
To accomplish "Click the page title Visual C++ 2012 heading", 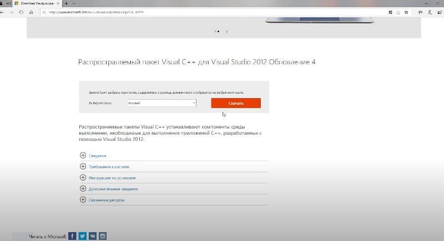I will [x=197, y=62].
